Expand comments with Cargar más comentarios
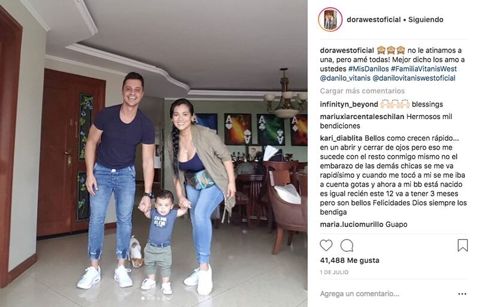This screenshot has height=307, width=479. [362, 91]
